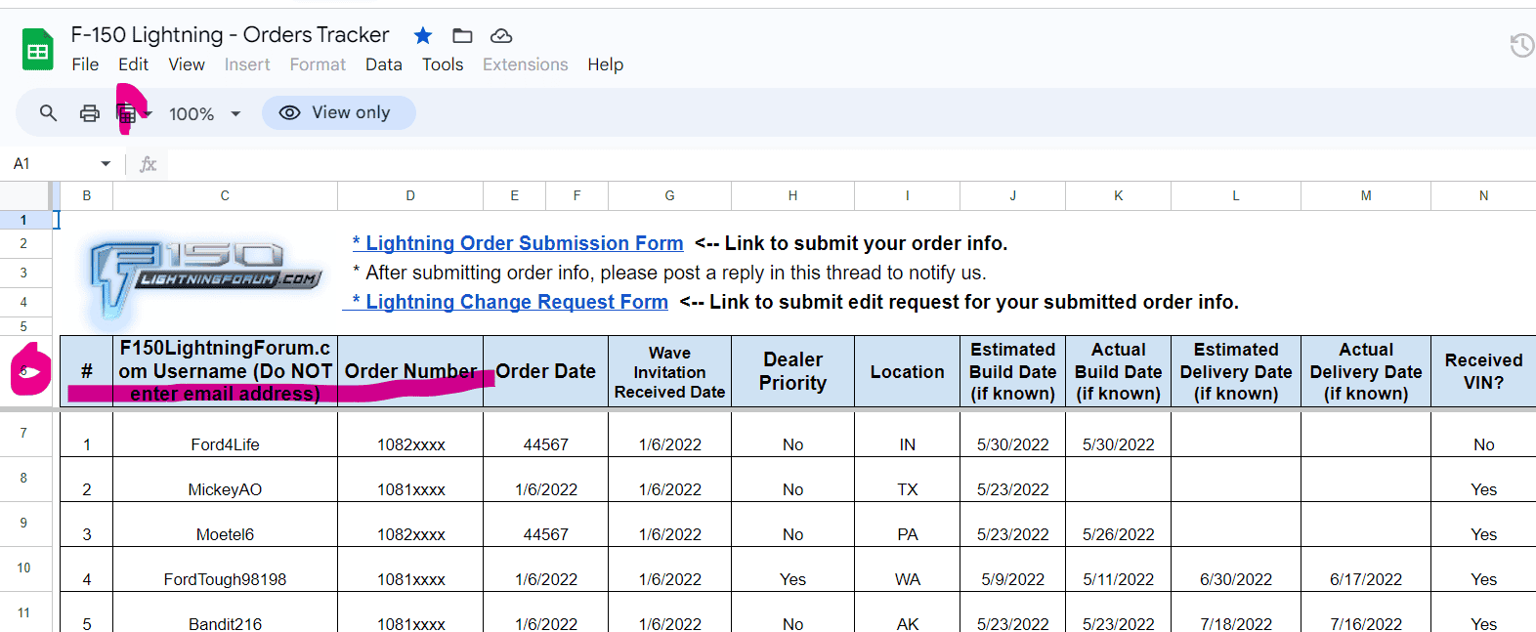Print the spreadsheet using the printer icon
The width and height of the screenshot is (1536, 632).
pyautogui.click(x=90, y=113)
